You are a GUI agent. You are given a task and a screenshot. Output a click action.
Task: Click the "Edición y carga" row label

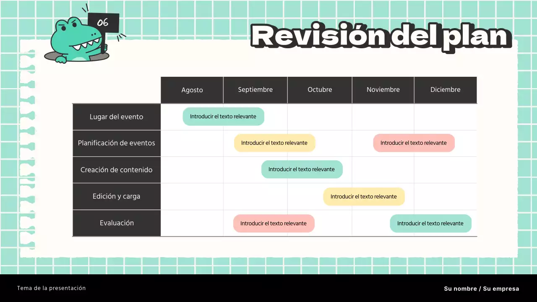pyautogui.click(x=116, y=196)
